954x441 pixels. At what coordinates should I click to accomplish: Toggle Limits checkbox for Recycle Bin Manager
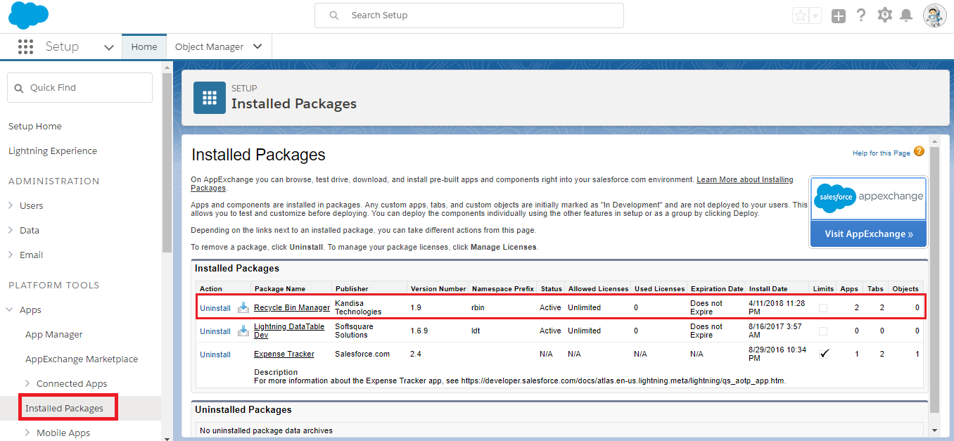tap(822, 308)
